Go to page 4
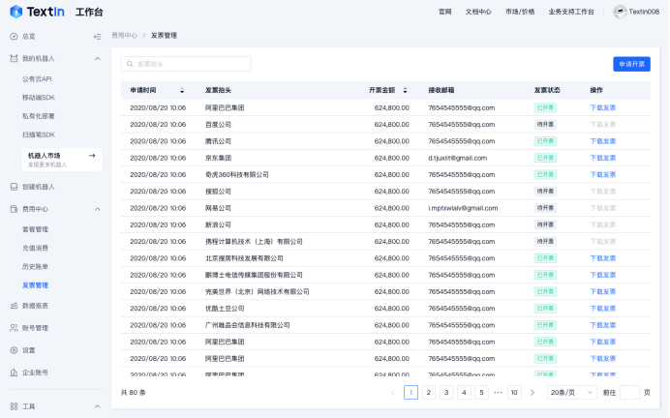This screenshot has width=670, height=418. (464, 393)
